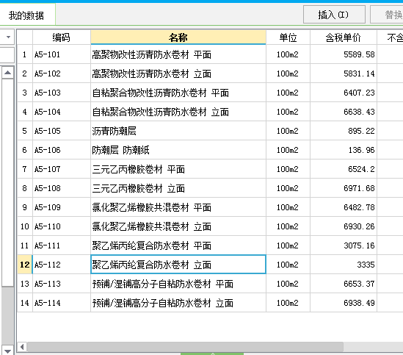Image resolution: width=403 pixels, height=355 pixels.
Task: Select code cell A5-107
Action: point(62,169)
